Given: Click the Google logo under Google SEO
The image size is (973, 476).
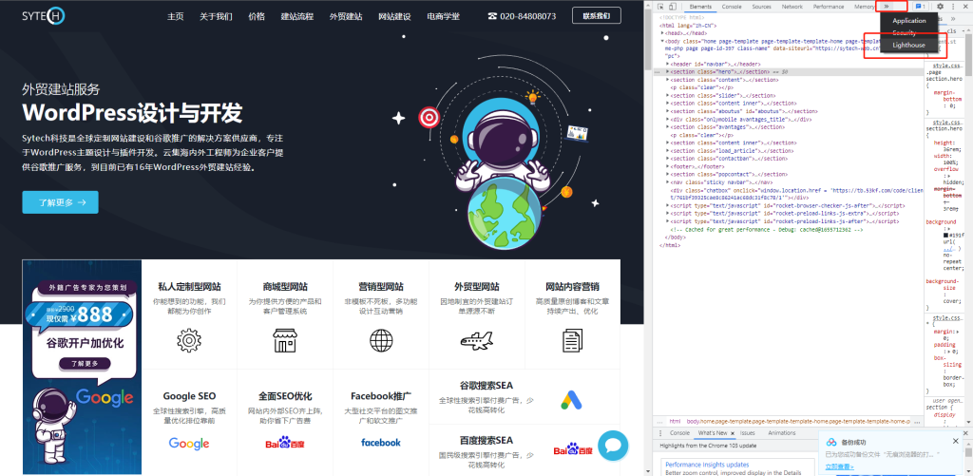Looking at the screenshot, I should 189,443.
